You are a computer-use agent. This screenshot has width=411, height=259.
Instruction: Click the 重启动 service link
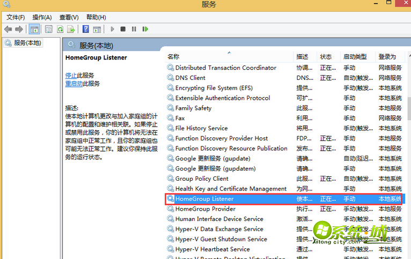click(x=74, y=84)
